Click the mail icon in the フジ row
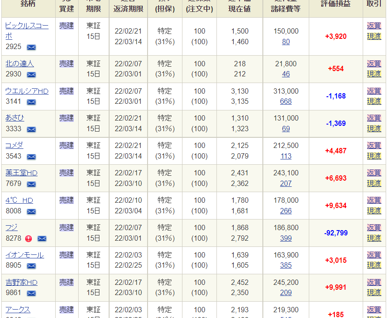The height and width of the screenshot is (318, 387). coord(42,238)
